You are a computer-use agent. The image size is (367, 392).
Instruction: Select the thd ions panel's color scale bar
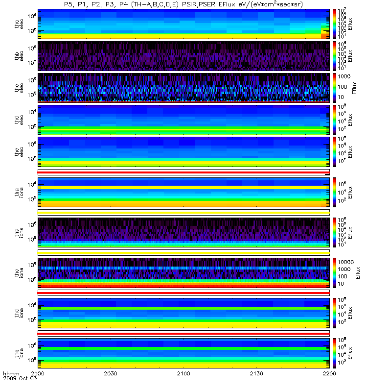(334, 313)
